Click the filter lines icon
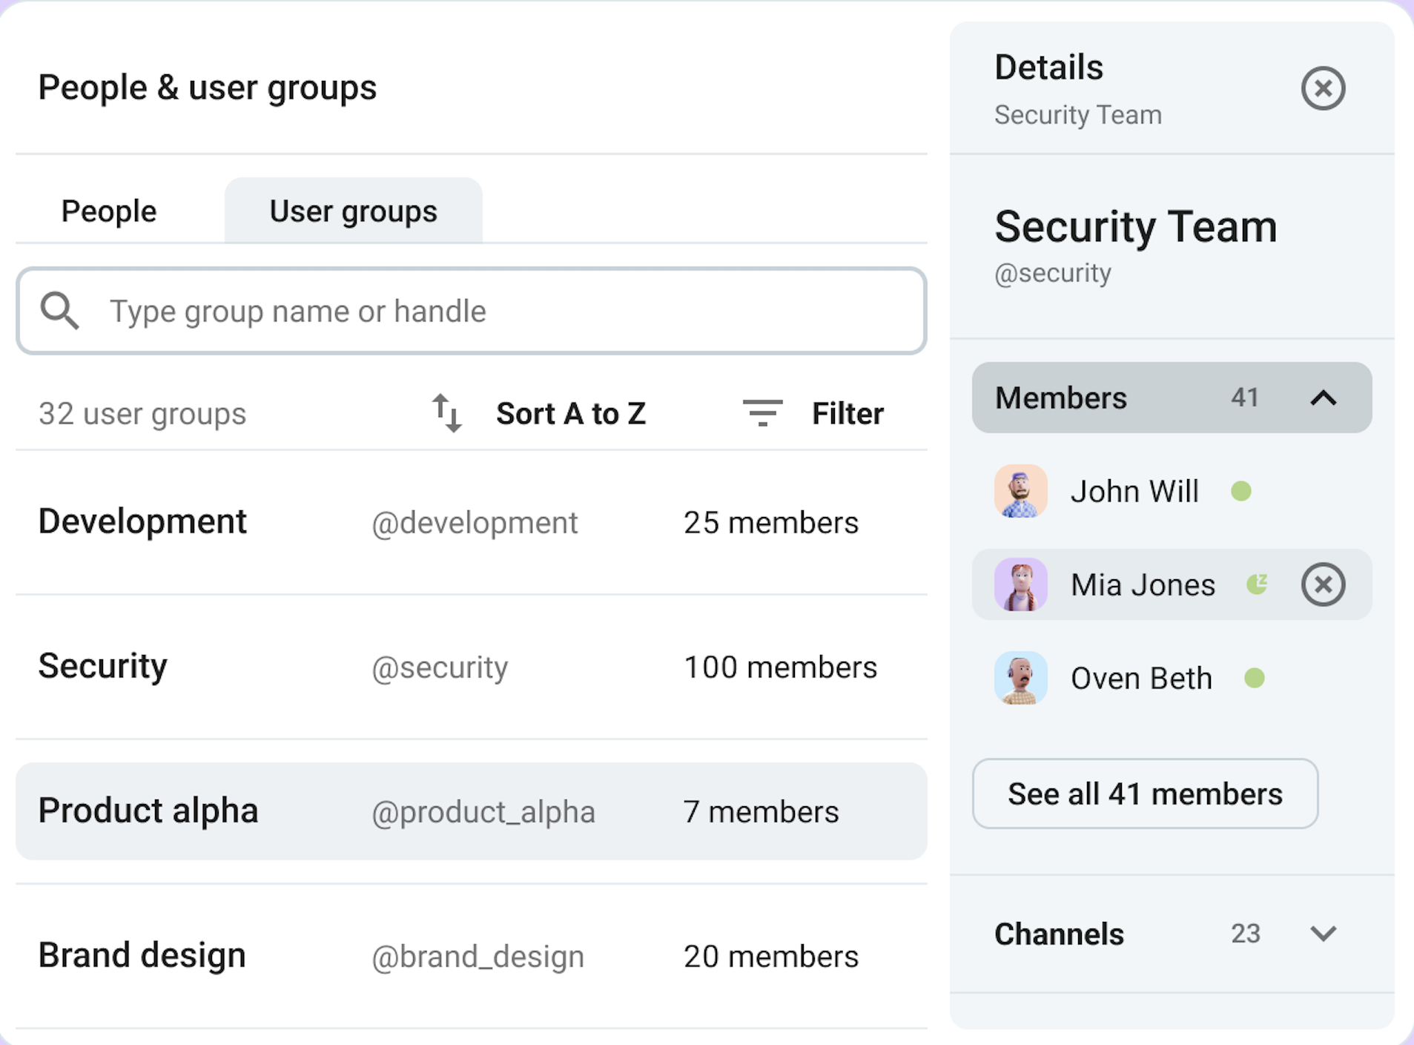Image resolution: width=1414 pixels, height=1045 pixels. coord(762,413)
